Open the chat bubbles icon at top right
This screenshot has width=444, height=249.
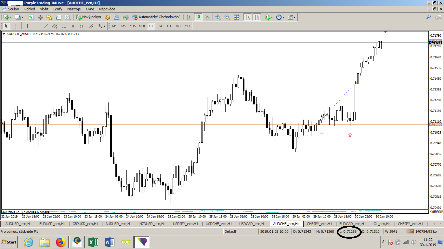tap(438, 17)
